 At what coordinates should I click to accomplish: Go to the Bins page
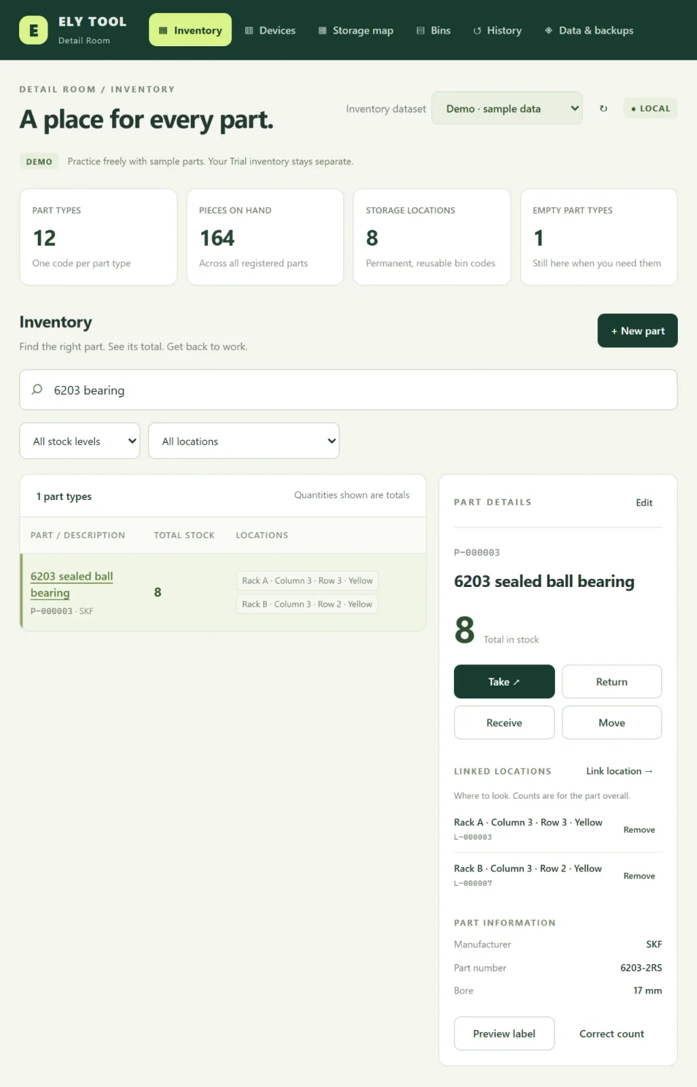click(433, 30)
